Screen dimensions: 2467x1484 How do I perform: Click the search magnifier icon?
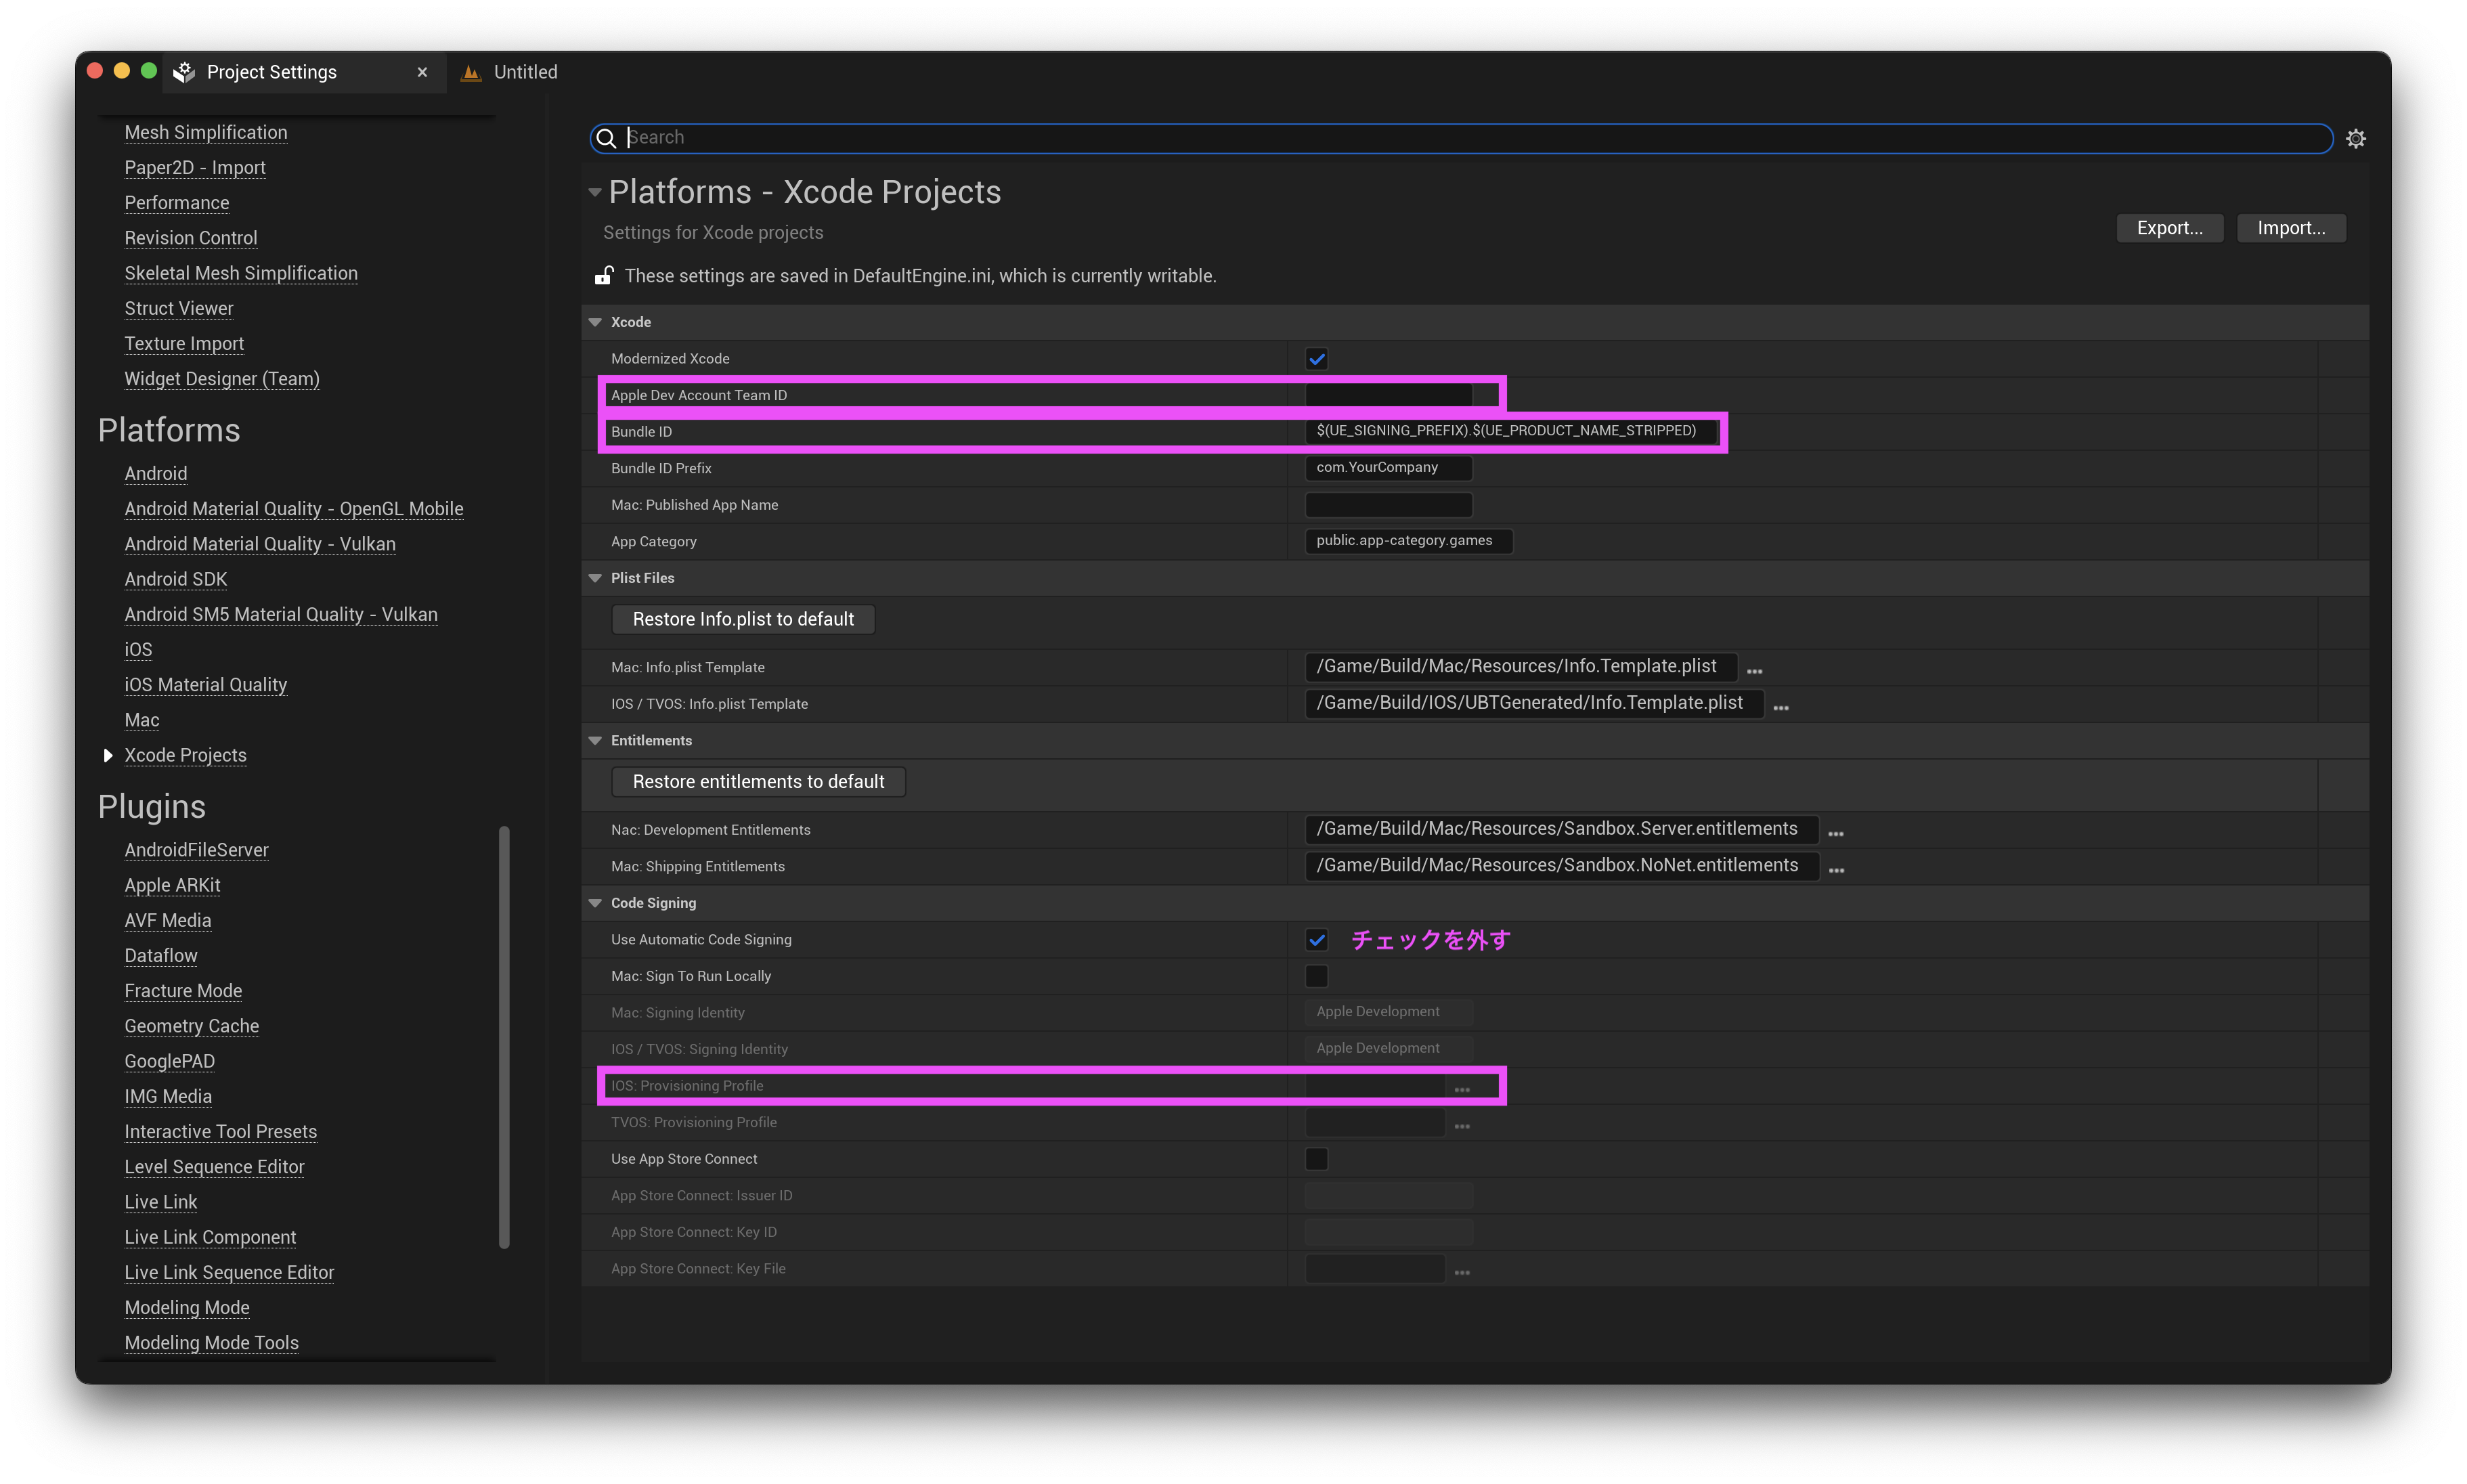click(606, 138)
